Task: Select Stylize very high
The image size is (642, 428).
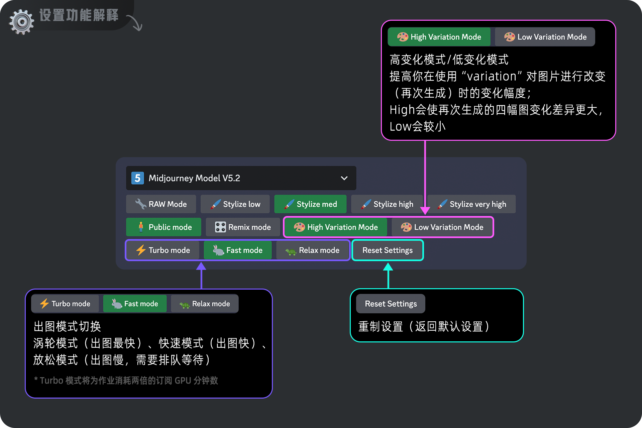Action: tap(472, 204)
